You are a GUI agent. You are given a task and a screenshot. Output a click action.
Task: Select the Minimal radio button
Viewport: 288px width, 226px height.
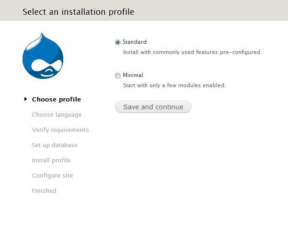click(x=118, y=76)
